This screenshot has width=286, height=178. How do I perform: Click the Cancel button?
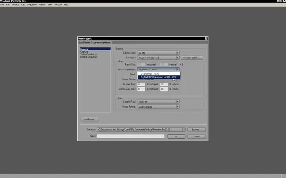coord(196,137)
